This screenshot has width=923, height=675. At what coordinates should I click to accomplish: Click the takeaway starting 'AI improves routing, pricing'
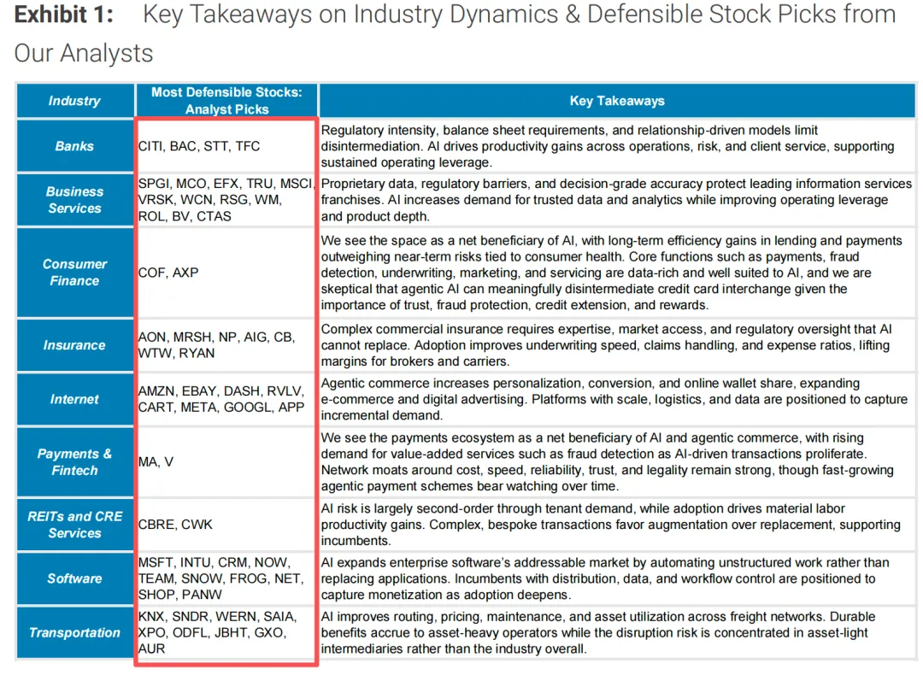(x=617, y=632)
